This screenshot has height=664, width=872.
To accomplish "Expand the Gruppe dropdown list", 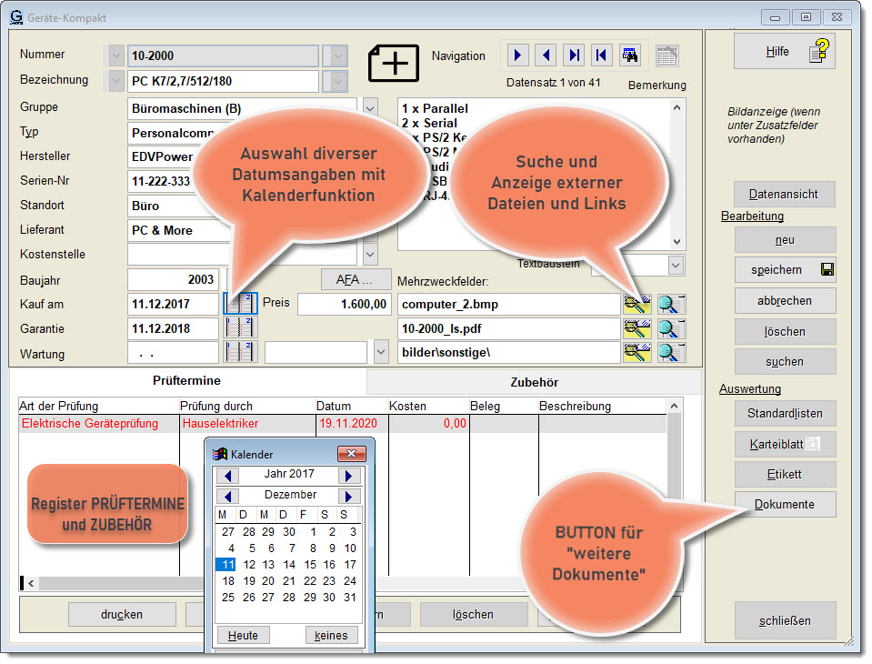I will (x=370, y=108).
